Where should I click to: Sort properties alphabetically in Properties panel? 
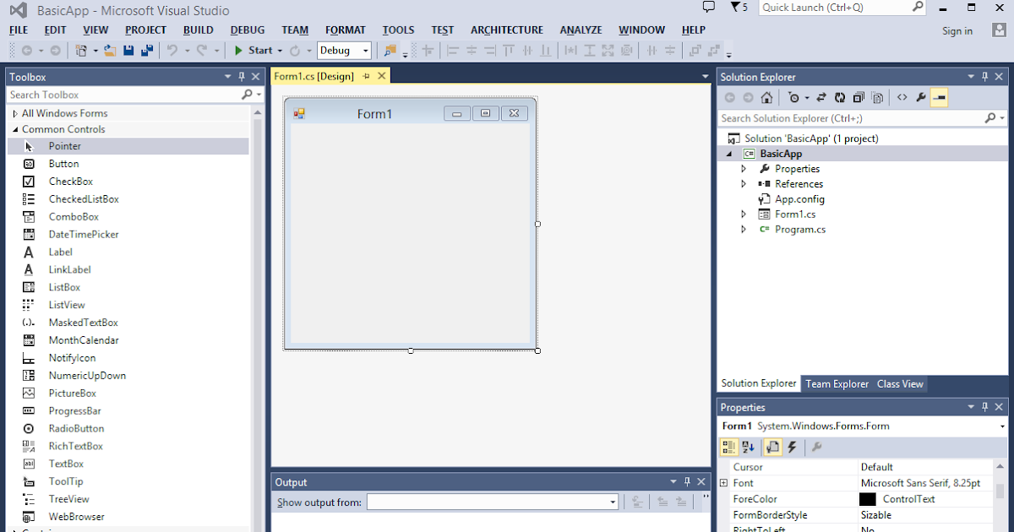[747, 447]
